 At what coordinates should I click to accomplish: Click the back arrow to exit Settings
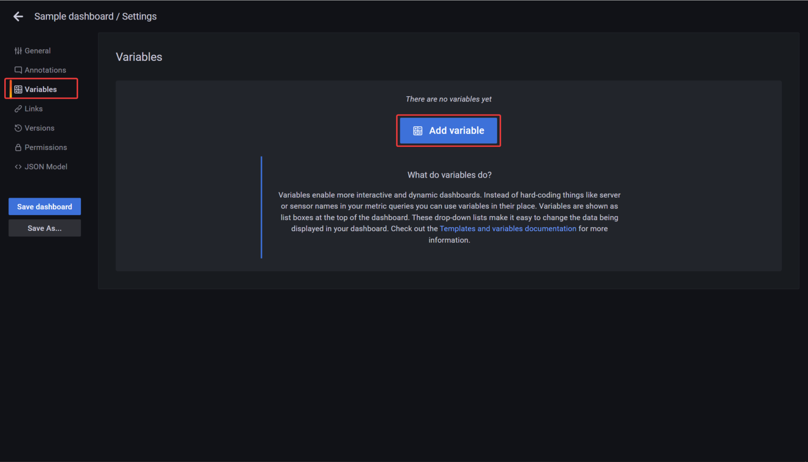(18, 16)
